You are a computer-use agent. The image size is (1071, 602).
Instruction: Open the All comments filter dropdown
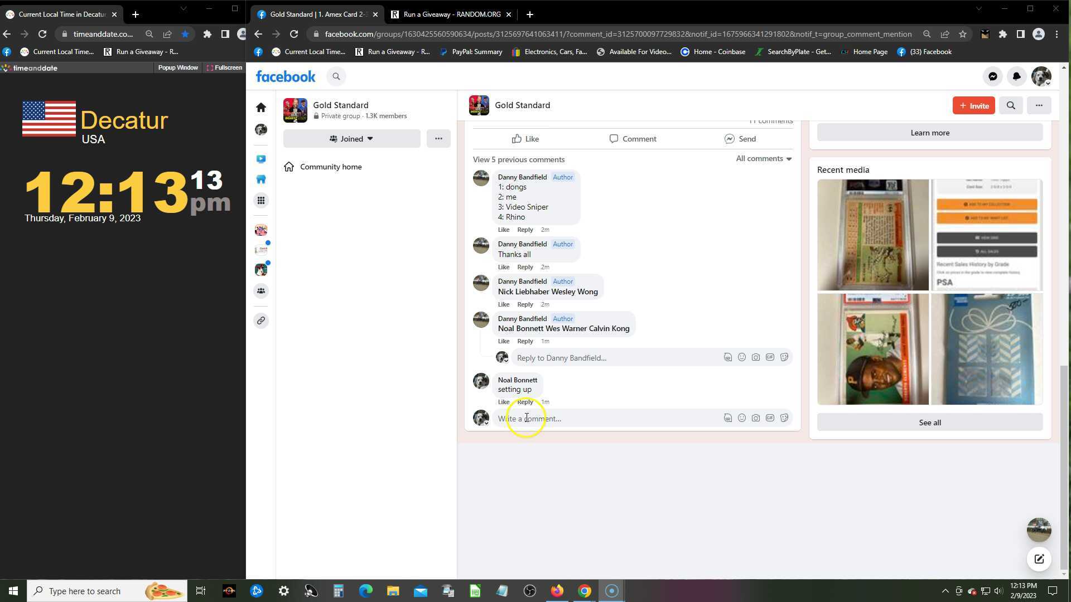click(x=763, y=159)
